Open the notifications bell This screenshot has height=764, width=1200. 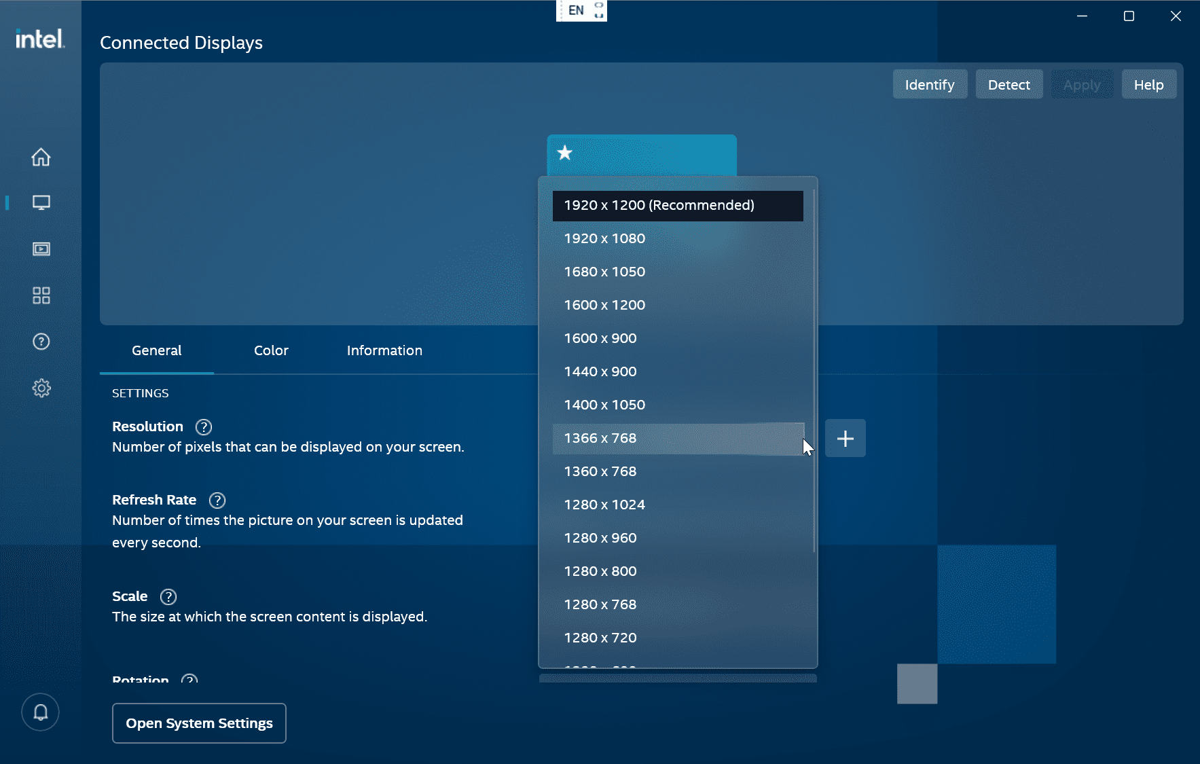[x=40, y=712]
